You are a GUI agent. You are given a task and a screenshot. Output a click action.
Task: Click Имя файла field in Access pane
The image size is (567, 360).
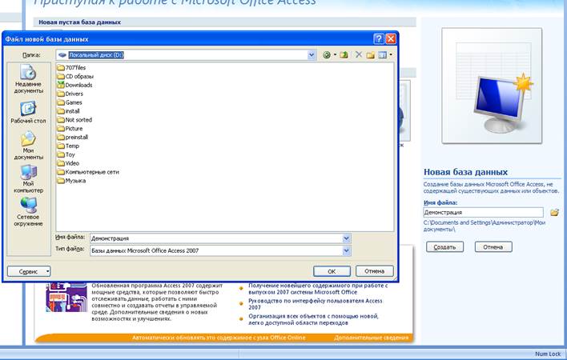483,212
